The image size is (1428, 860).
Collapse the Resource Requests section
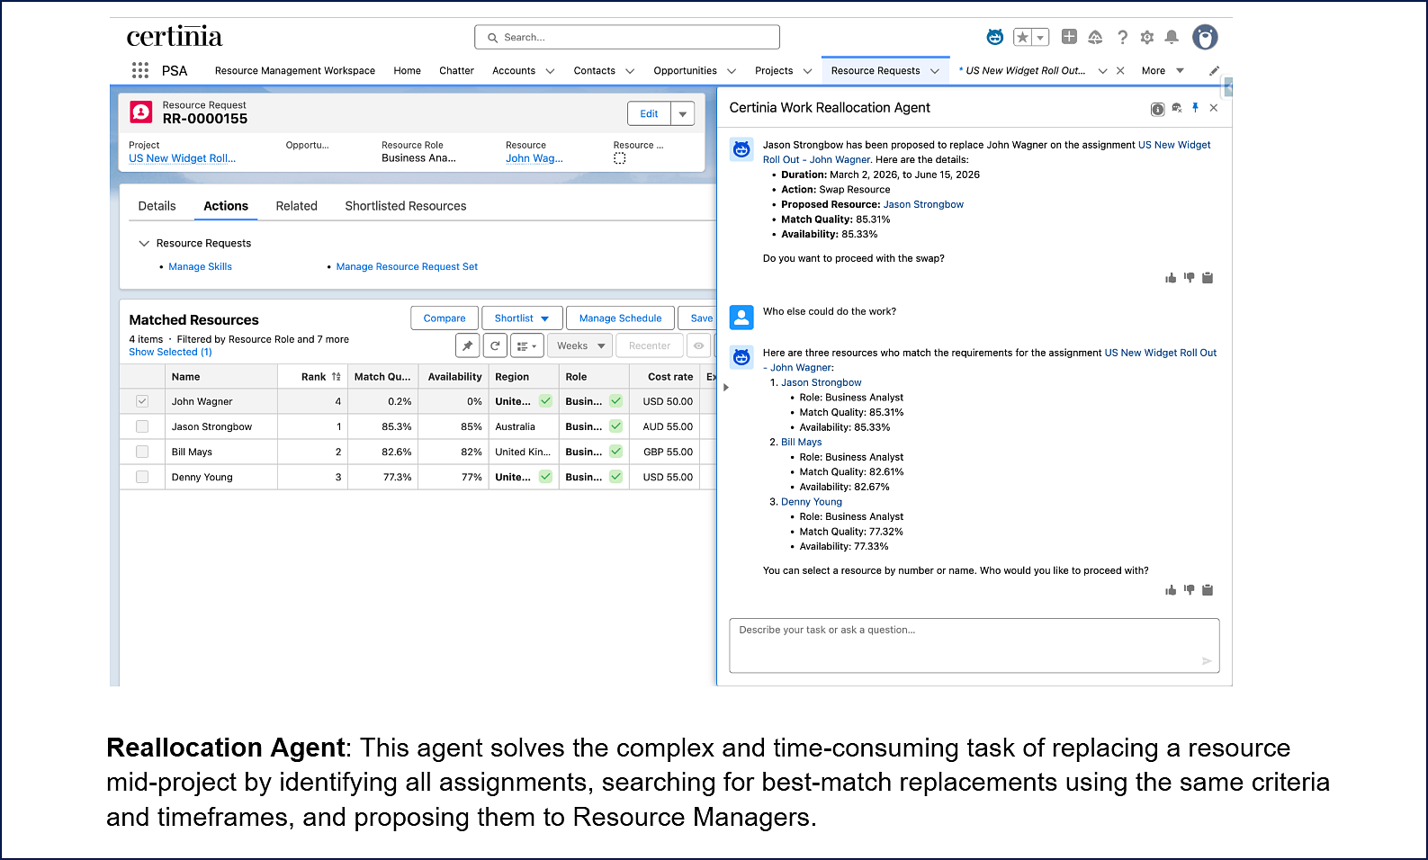point(144,243)
